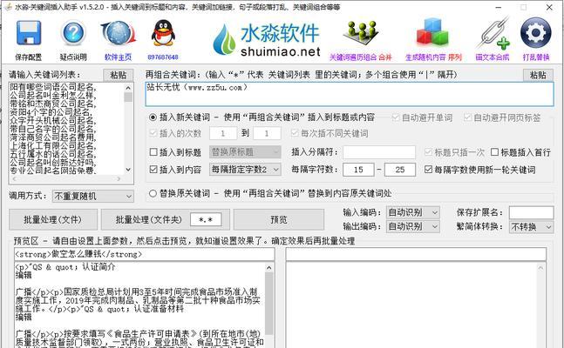This screenshot has width=564, height=348.
Task: Click the minimum interval characters field 15
Action: coord(358,169)
